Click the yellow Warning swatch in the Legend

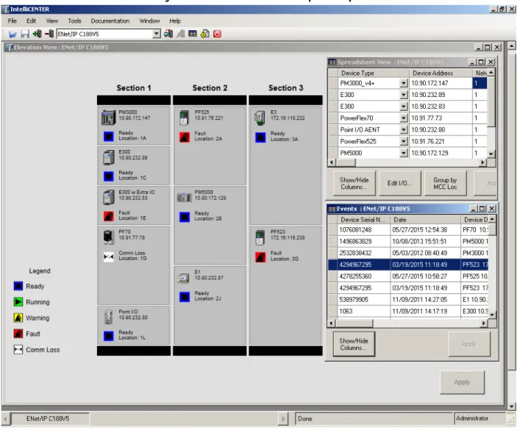(x=18, y=318)
